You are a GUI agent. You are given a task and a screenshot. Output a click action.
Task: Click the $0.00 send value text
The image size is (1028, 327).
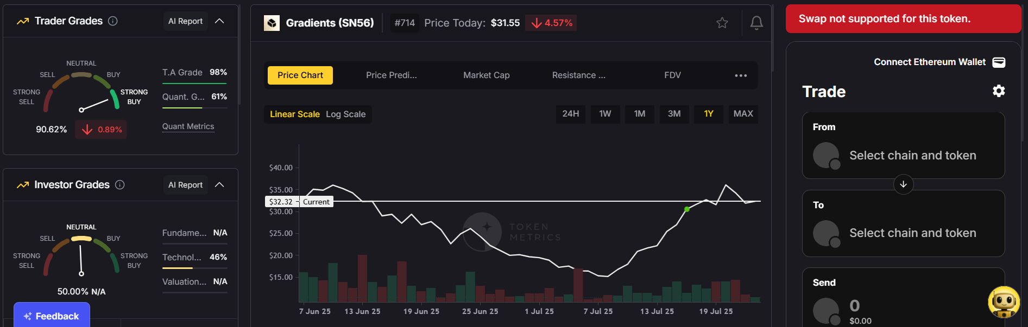point(860,321)
